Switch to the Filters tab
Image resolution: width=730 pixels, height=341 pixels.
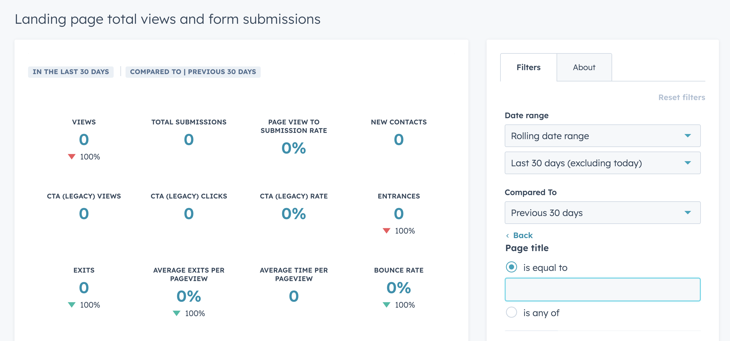(x=528, y=67)
